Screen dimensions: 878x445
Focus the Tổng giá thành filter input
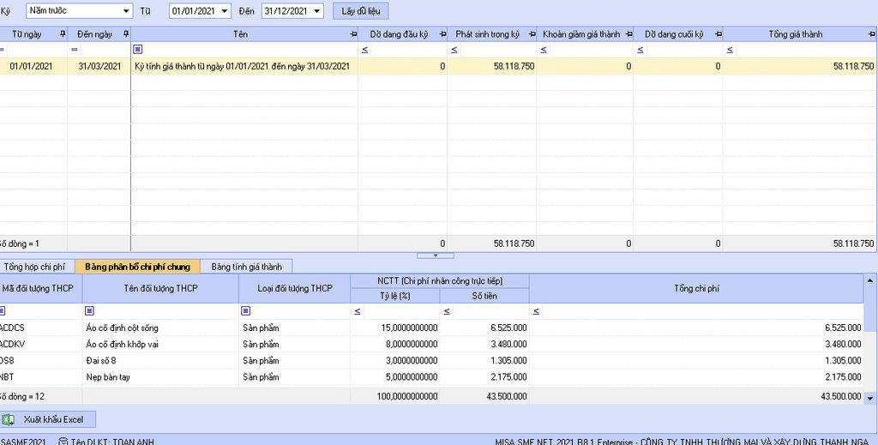click(804, 50)
